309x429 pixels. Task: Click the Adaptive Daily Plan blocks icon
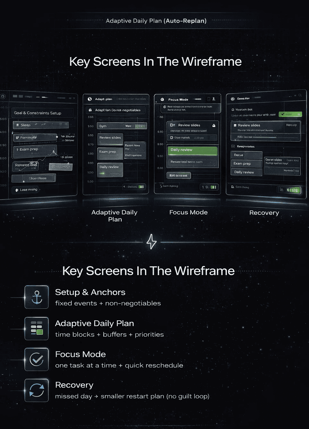pos(37,328)
